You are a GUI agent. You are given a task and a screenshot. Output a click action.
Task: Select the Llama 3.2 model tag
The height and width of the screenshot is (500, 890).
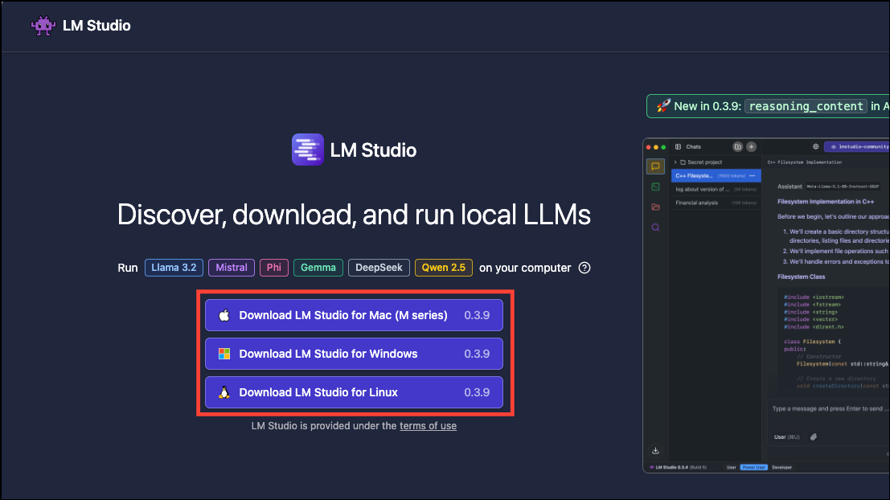(174, 268)
